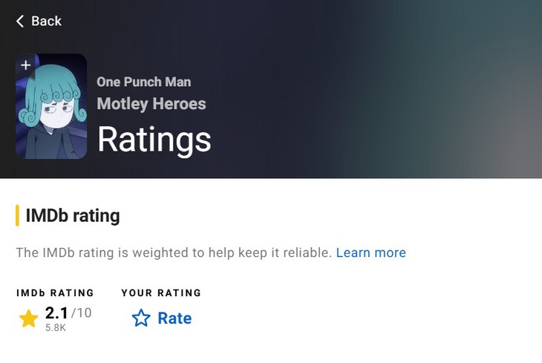Viewport: 542px width, 363px height.
Task: Select the Motley Heroes episode title
Action: 151,104
